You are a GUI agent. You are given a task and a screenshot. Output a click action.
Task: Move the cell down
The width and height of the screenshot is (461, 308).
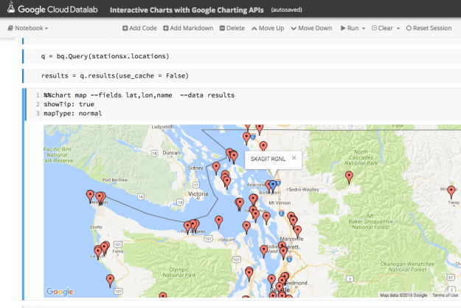[x=312, y=28]
